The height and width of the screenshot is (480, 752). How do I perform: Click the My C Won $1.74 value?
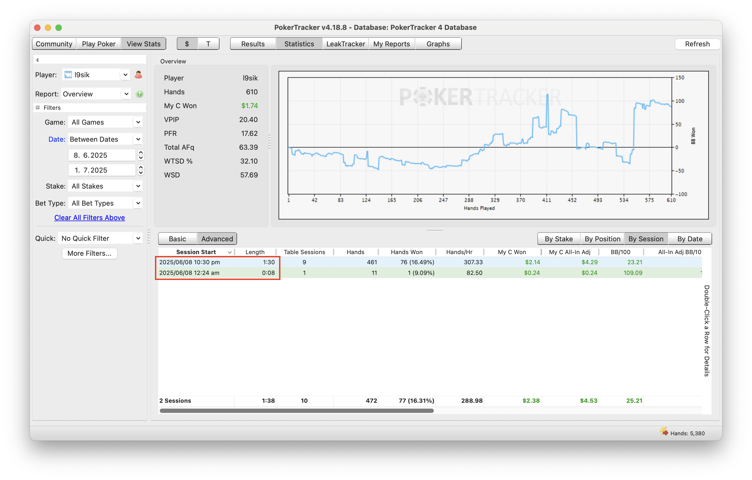click(x=250, y=106)
